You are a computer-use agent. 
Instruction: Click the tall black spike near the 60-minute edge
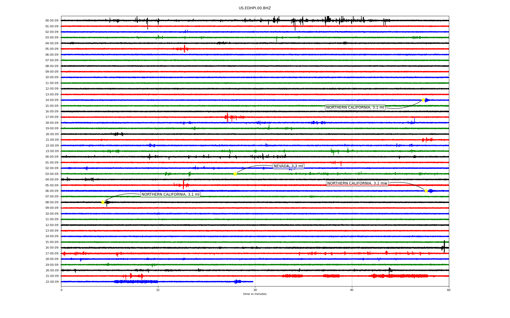click(444, 246)
